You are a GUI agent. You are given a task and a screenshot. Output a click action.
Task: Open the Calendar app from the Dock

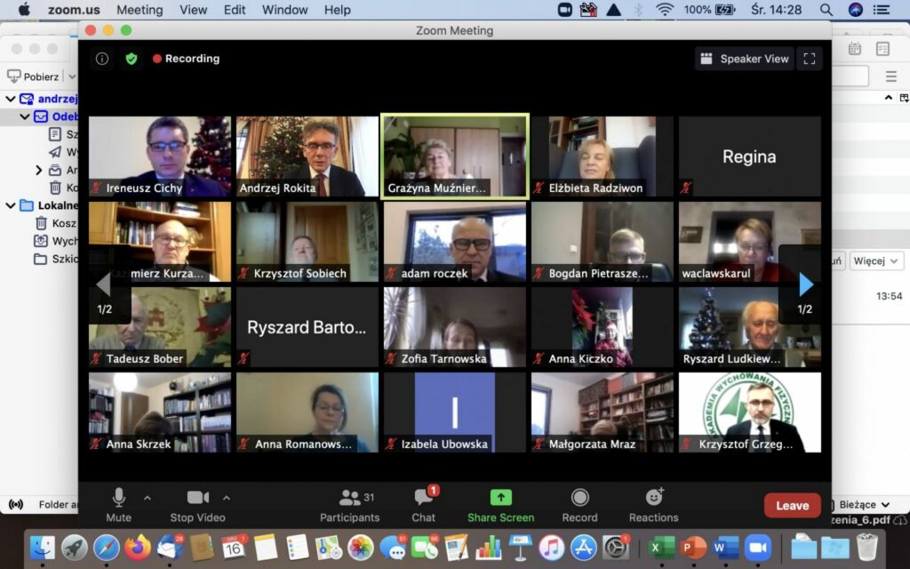[234, 548]
